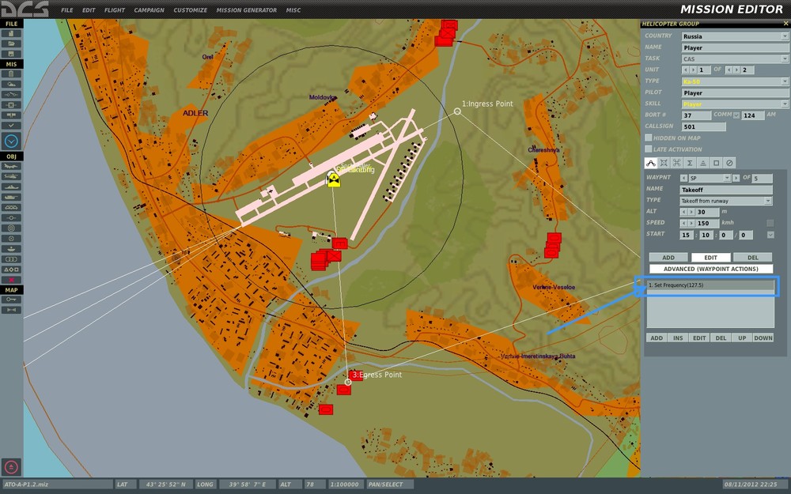
Task: Click Advanced (Waypoint Actions) button
Action: [x=711, y=270]
